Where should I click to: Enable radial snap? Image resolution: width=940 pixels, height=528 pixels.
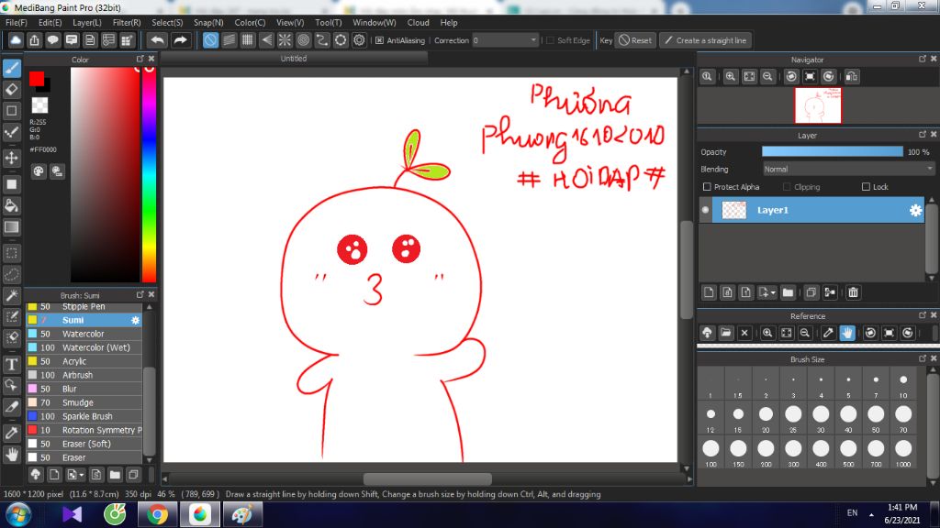coord(285,40)
